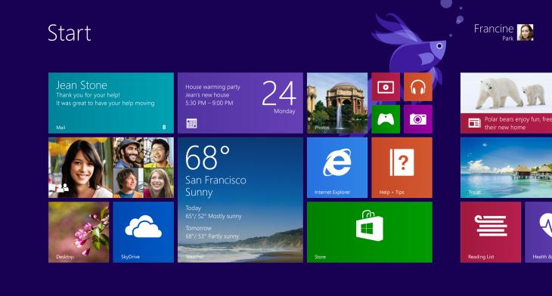Open the Help + Tips tile
The height and width of the screenshot is (296, 552).
pyautogui.click(x=402, y=168)
